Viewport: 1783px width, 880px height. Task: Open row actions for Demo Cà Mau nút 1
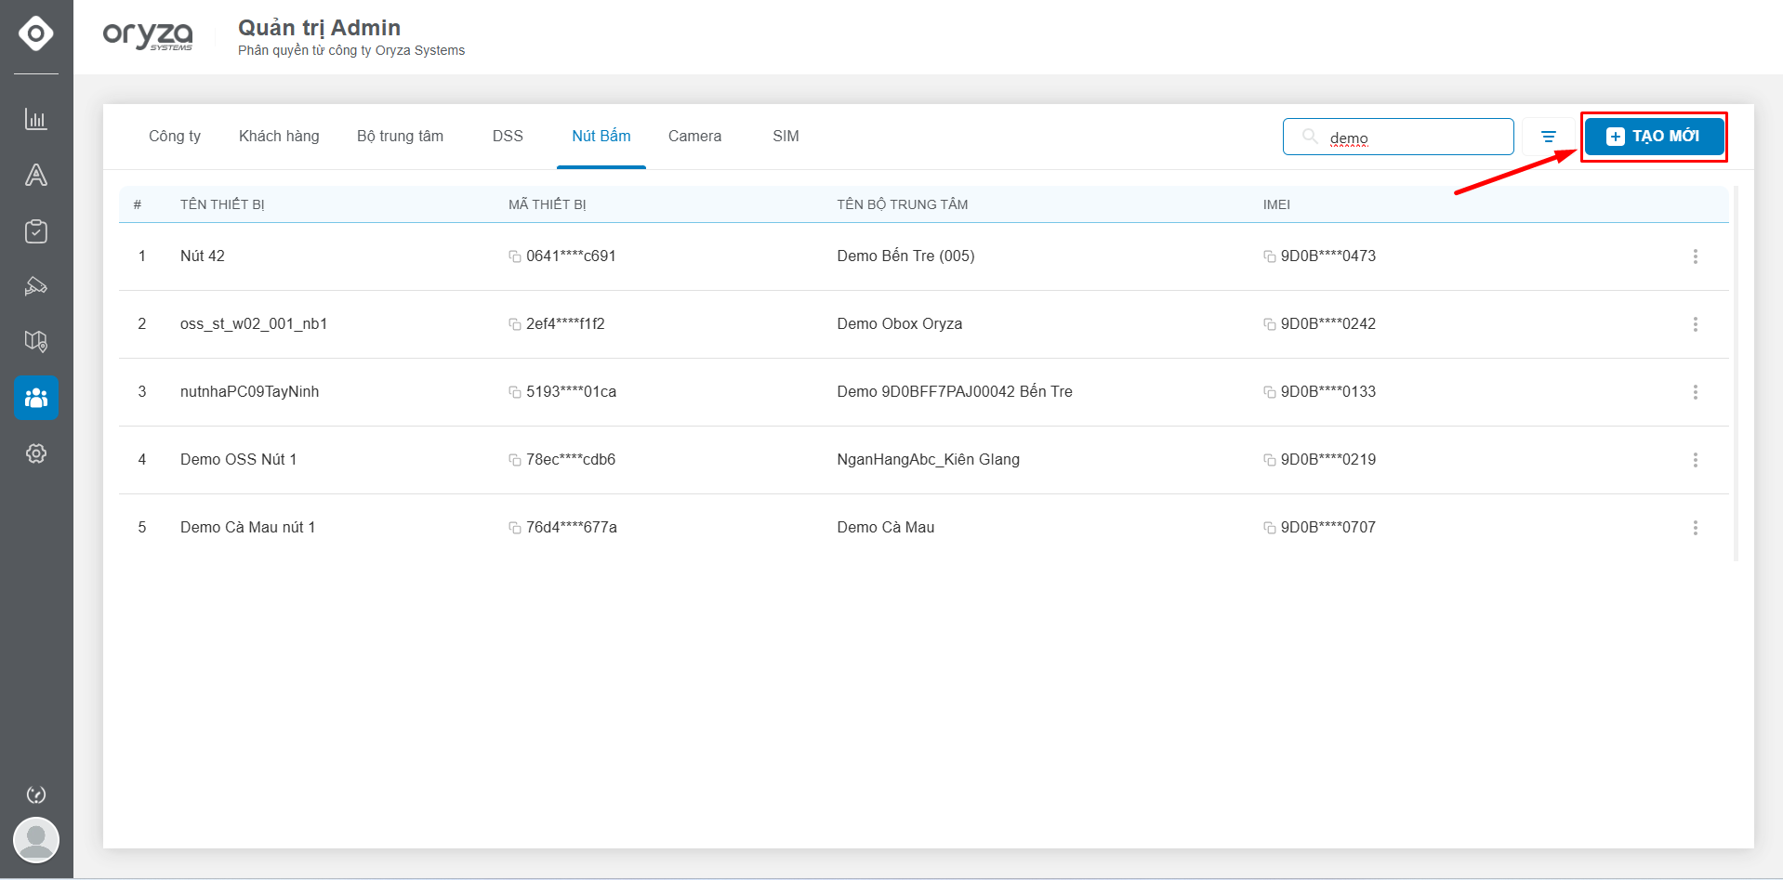[x=1696, y=528]
